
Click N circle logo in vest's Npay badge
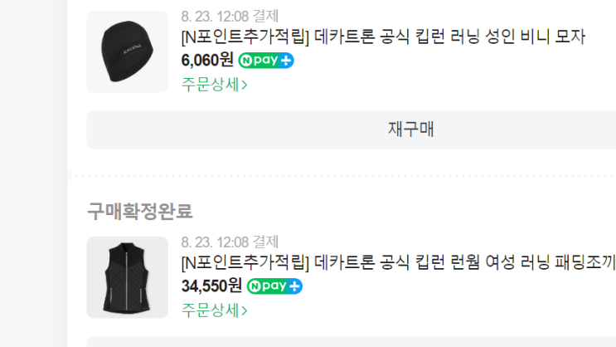tap(255, 286)
